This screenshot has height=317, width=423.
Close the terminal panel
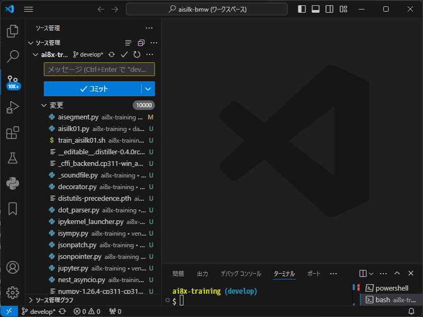point(411,273)
